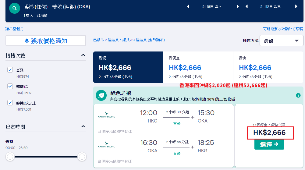This screenshot has width=305, height=170.
Task: Open the 顯示整個月 link
Action: point(14,29)
